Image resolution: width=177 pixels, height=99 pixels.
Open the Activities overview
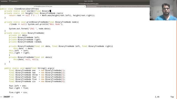(x=4, y=1)
